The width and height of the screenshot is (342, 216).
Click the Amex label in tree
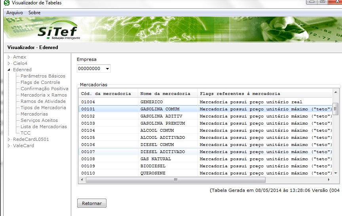(x=20, y=57)
